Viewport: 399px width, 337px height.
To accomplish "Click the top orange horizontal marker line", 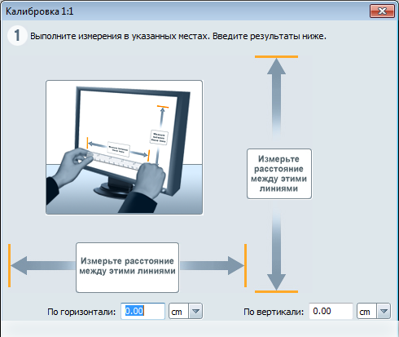I will 276,56.
